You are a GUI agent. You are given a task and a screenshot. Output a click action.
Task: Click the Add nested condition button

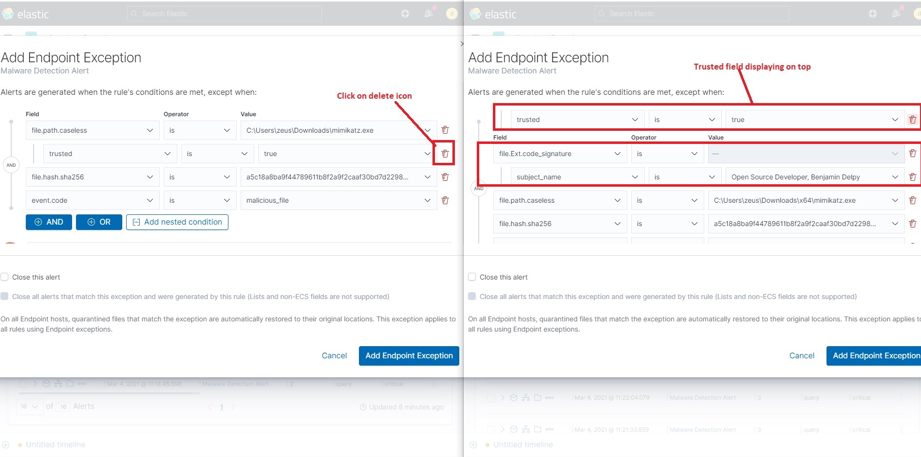177,222
